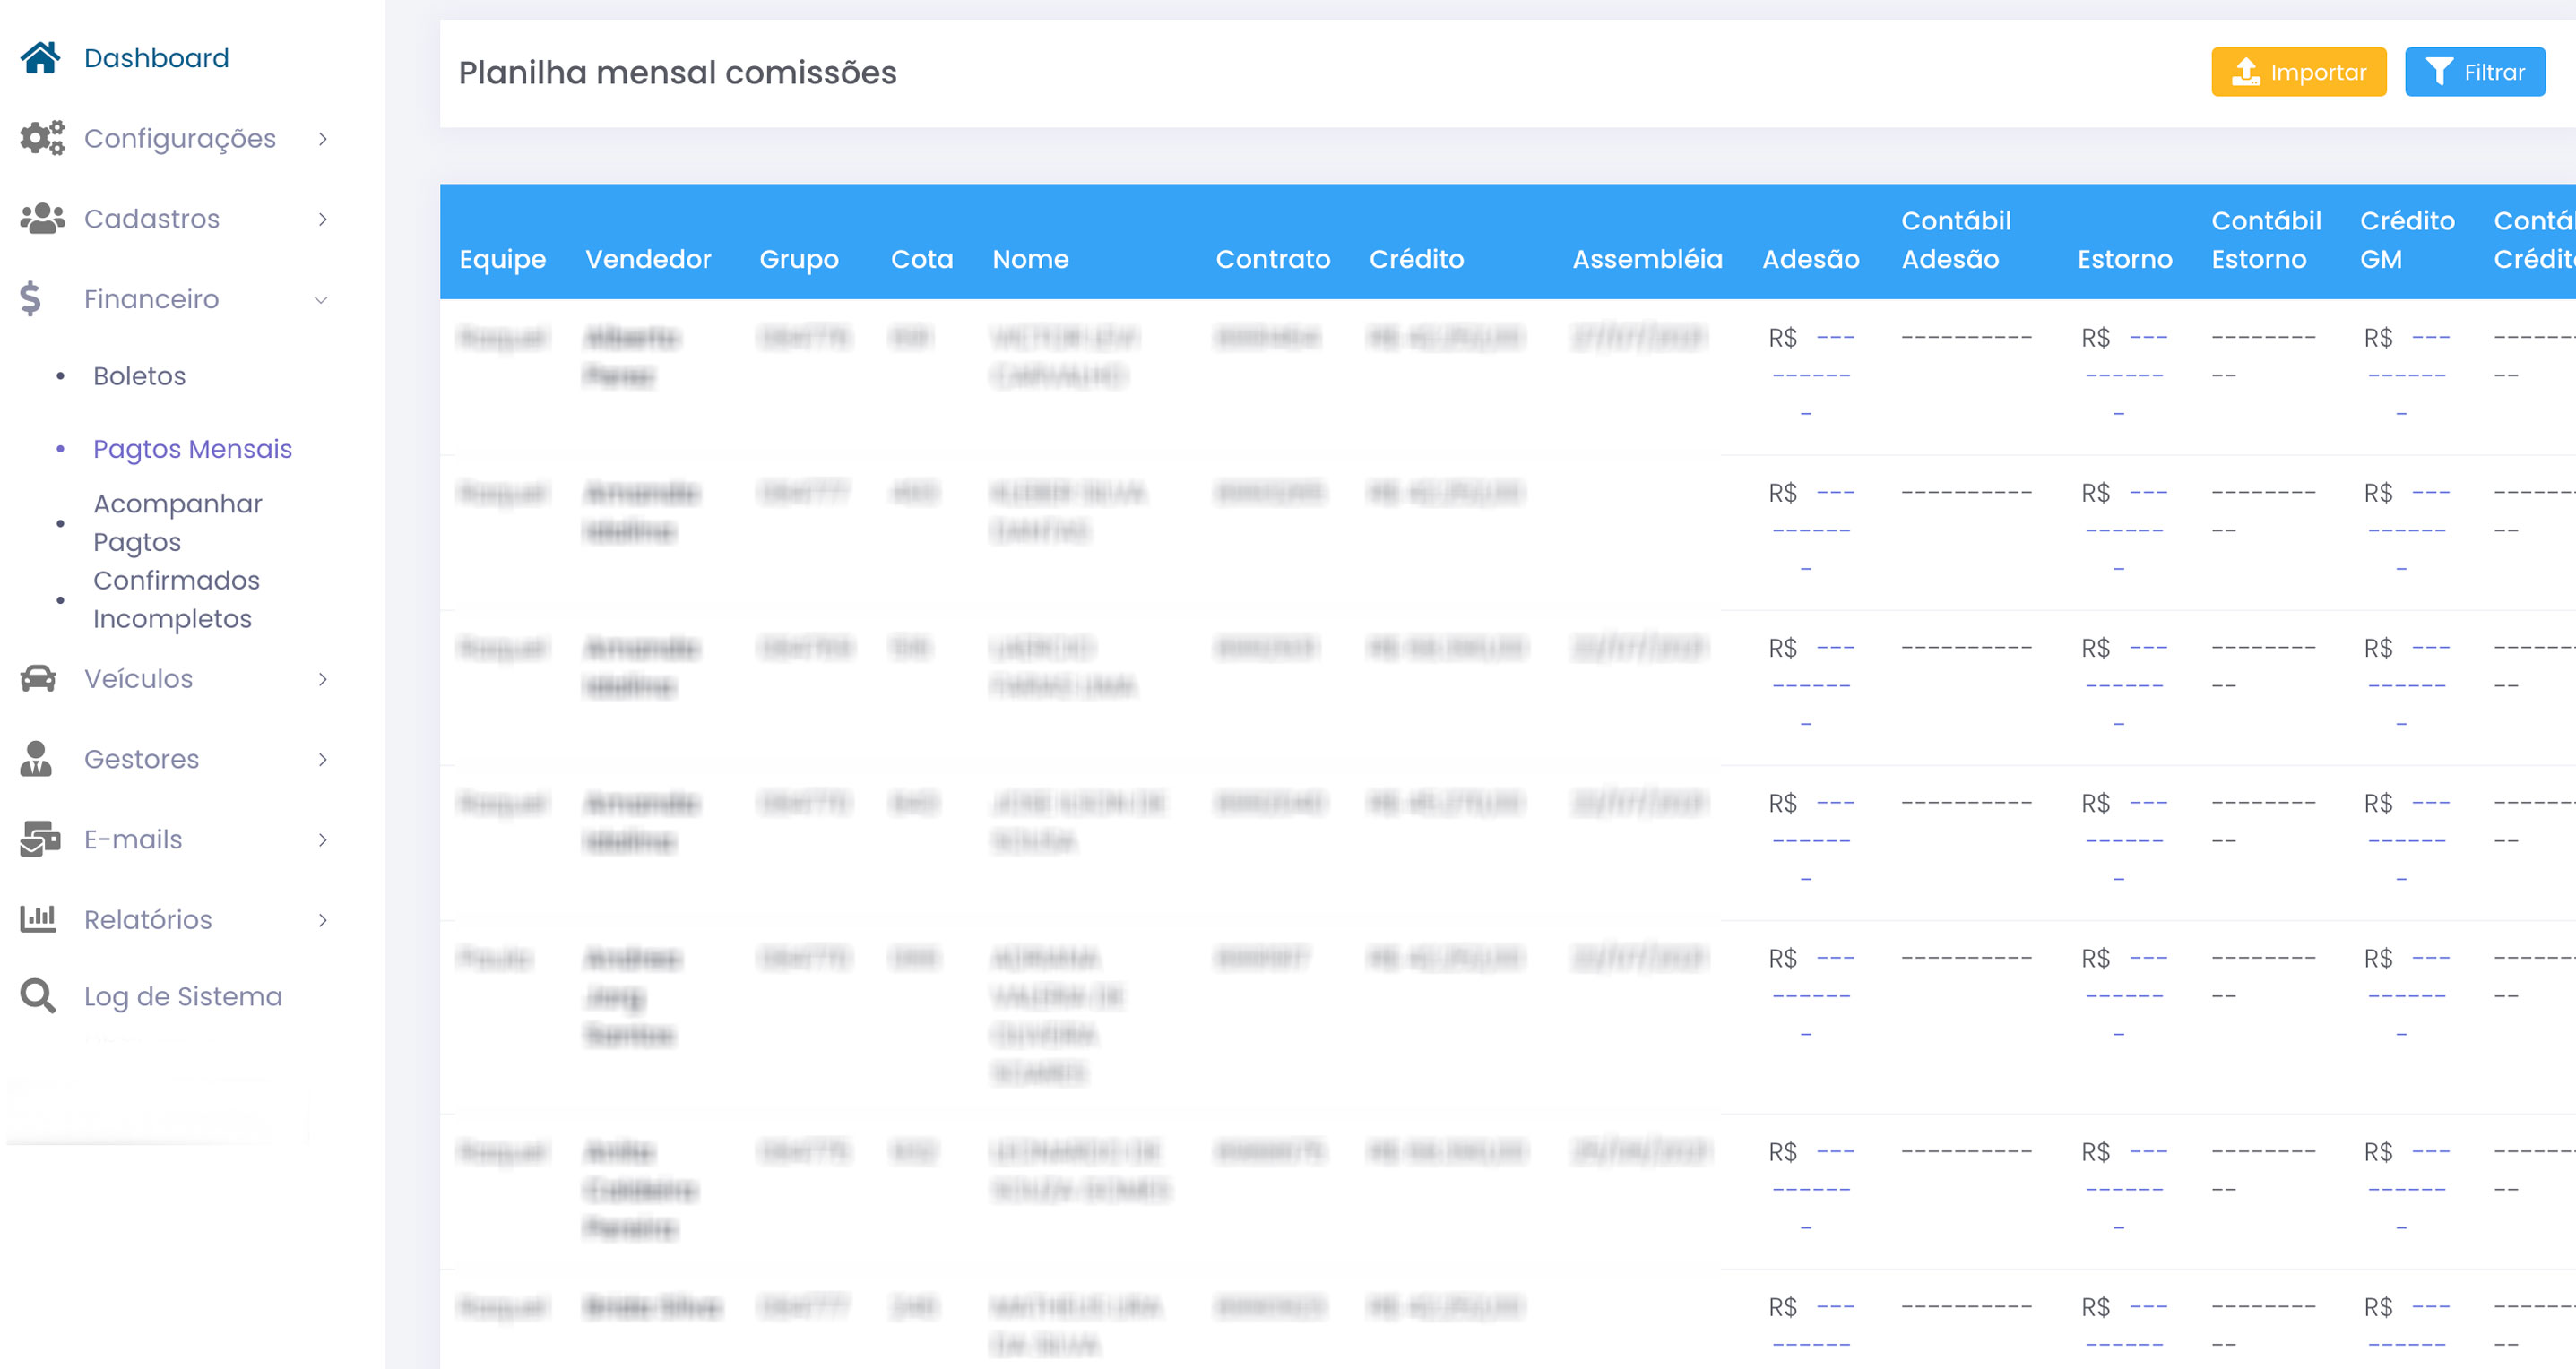2576x1369 pixels.
Task: Expand the Cadastros chevron
Action: coord(322,219)
